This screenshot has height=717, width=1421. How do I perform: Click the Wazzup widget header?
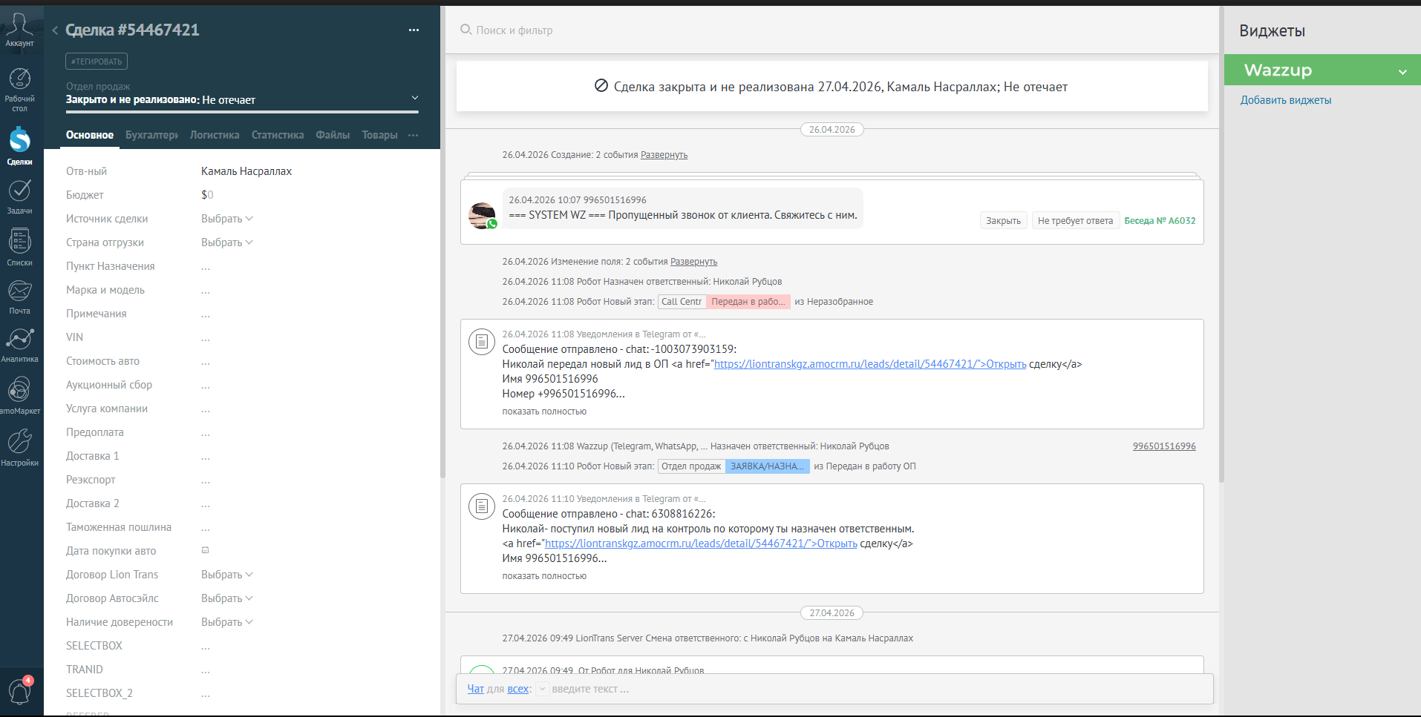coord(1322,70)
